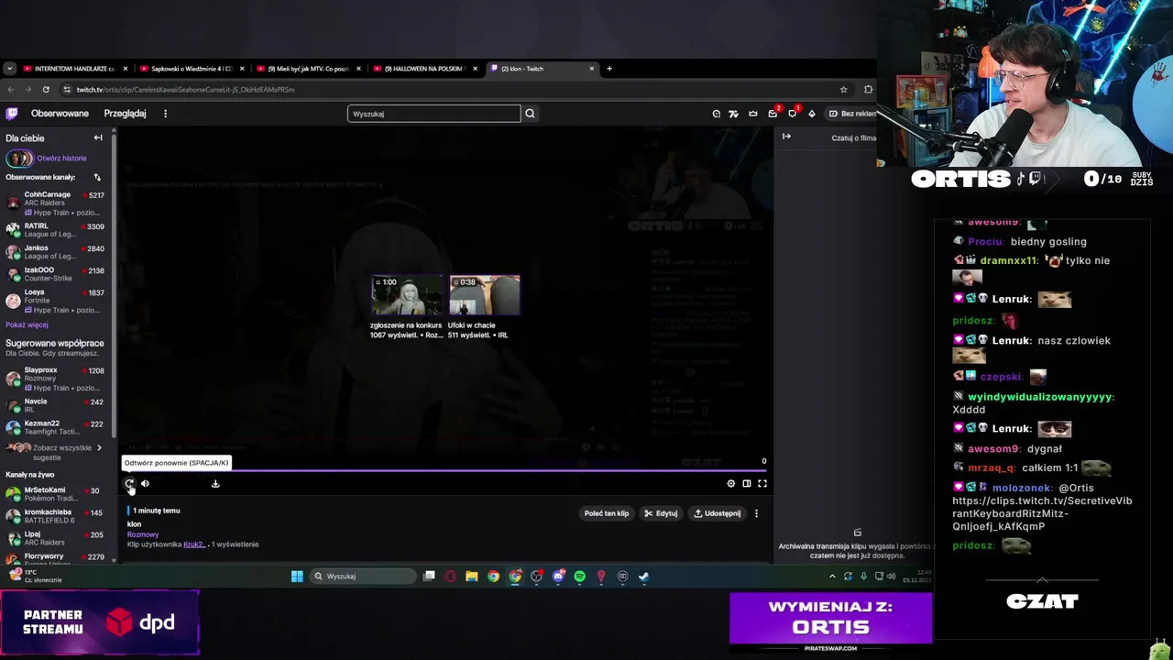The width and height of the screenshot is (1173, 660).
Task: Click the Wyszukaj search field on Twitch
Action: [433, 114]
